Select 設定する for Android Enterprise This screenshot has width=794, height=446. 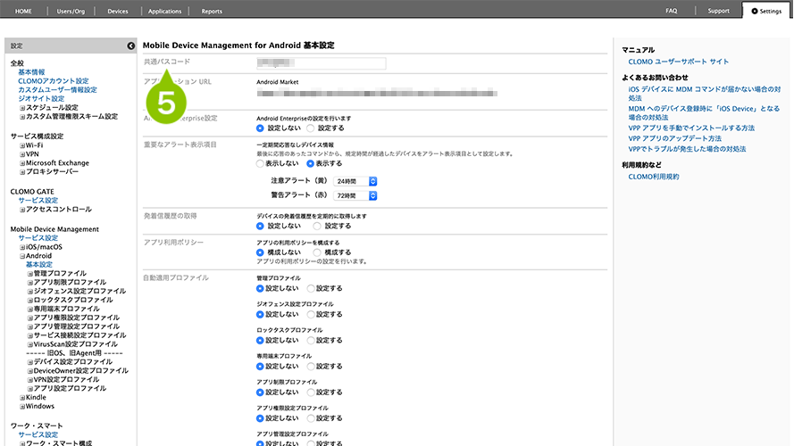point(311,128)
